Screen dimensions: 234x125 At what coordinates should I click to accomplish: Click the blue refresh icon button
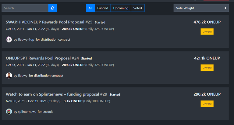[x=52, y=8]
